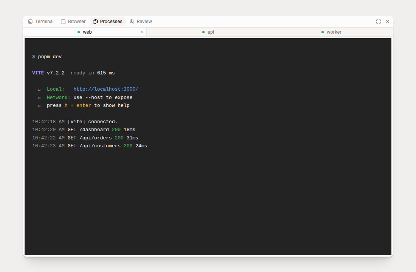The height and width of the screenshot is (272, 416).
Task: Click the 'pnpm dev' command text
Action: click(50, 57)
